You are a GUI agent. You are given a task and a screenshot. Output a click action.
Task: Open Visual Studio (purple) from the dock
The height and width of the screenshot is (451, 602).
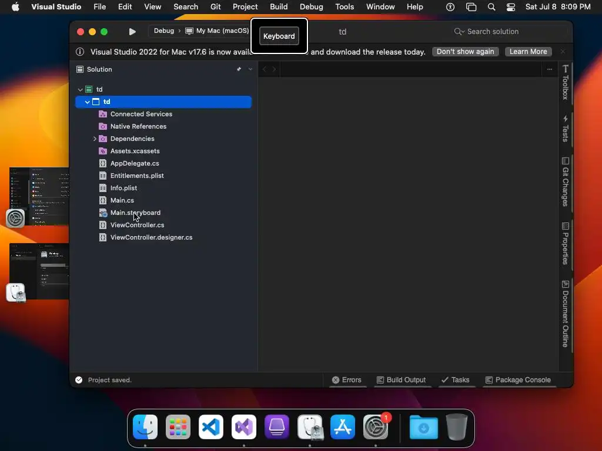(244, 427)
